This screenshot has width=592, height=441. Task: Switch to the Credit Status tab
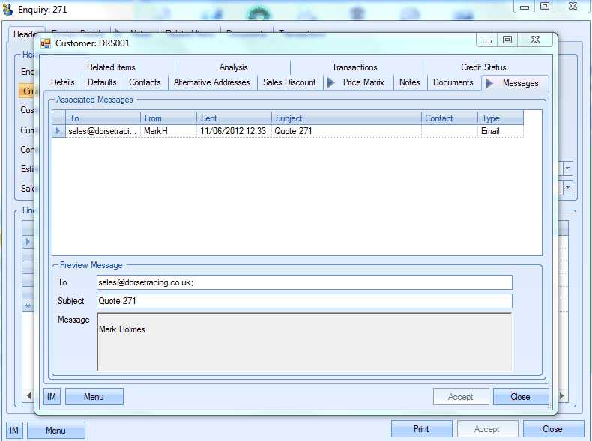(483, 67)
